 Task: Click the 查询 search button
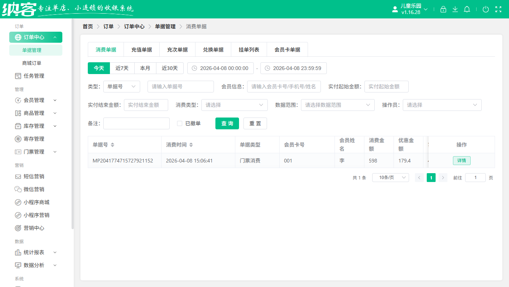click(227, 123)
